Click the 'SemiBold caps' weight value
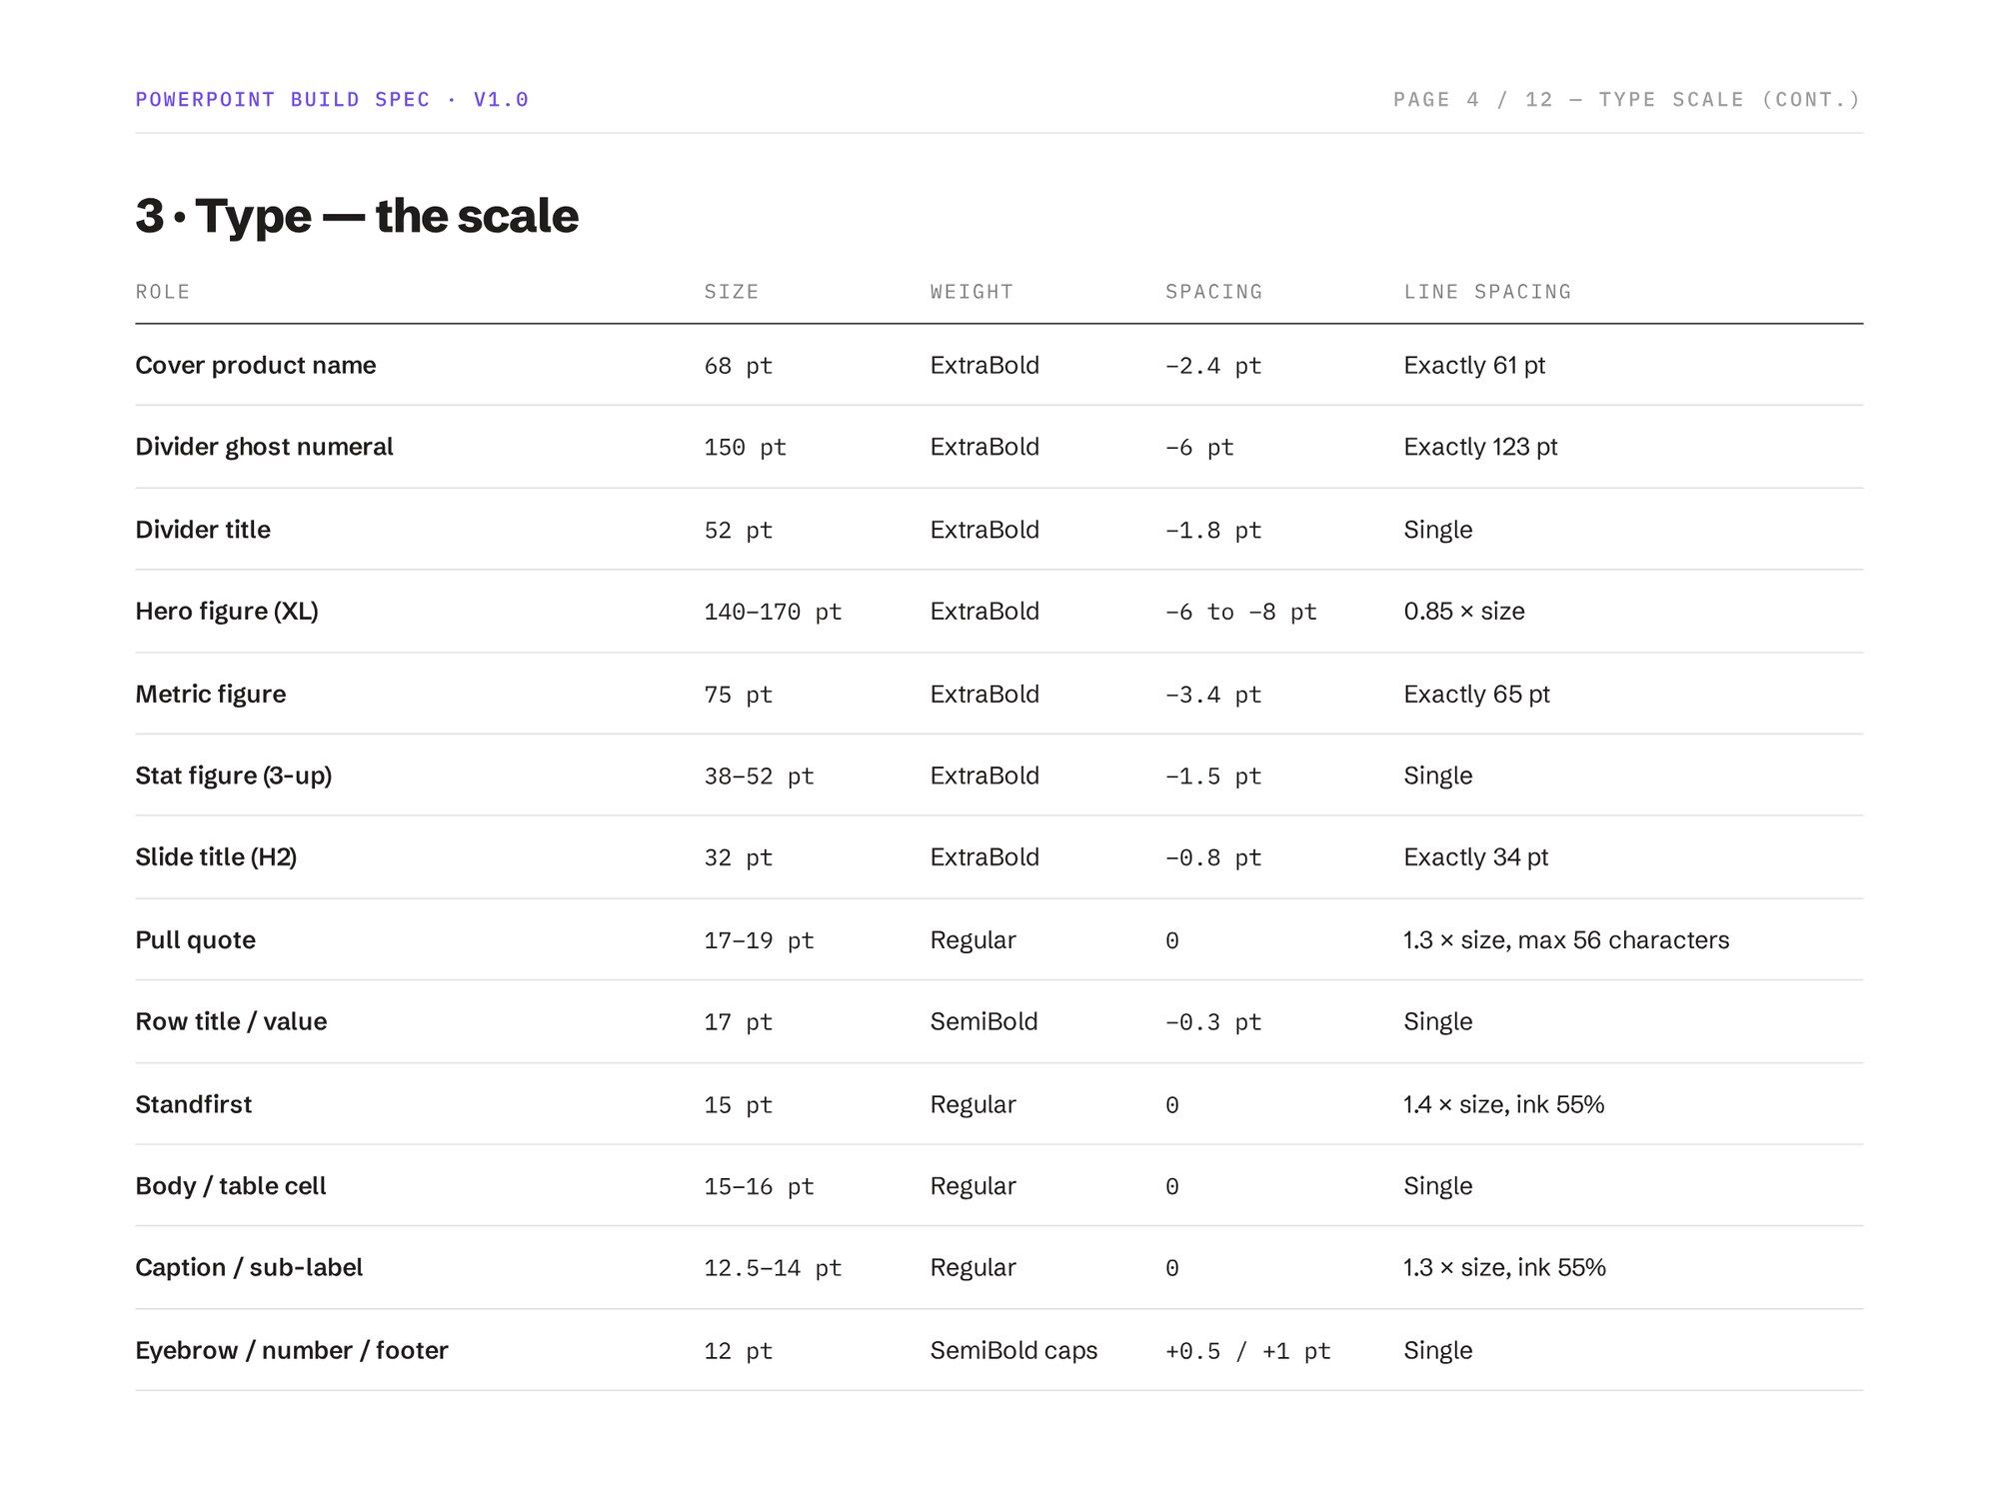 tap(1013, 1351)
